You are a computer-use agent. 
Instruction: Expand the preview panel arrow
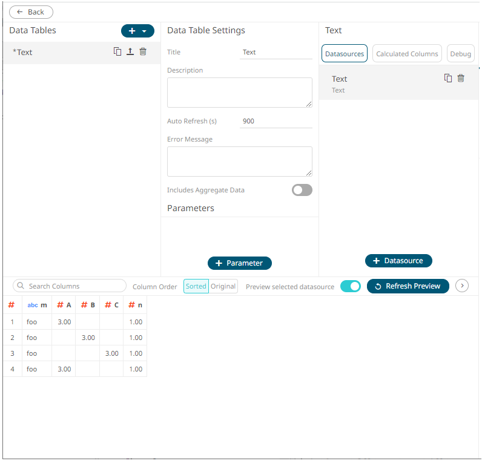pos(462,286)
